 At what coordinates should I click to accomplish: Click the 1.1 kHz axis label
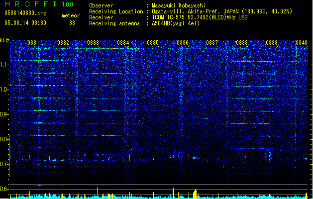point(4,65)
